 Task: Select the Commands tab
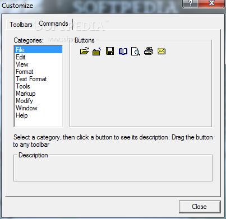(54, 24)
